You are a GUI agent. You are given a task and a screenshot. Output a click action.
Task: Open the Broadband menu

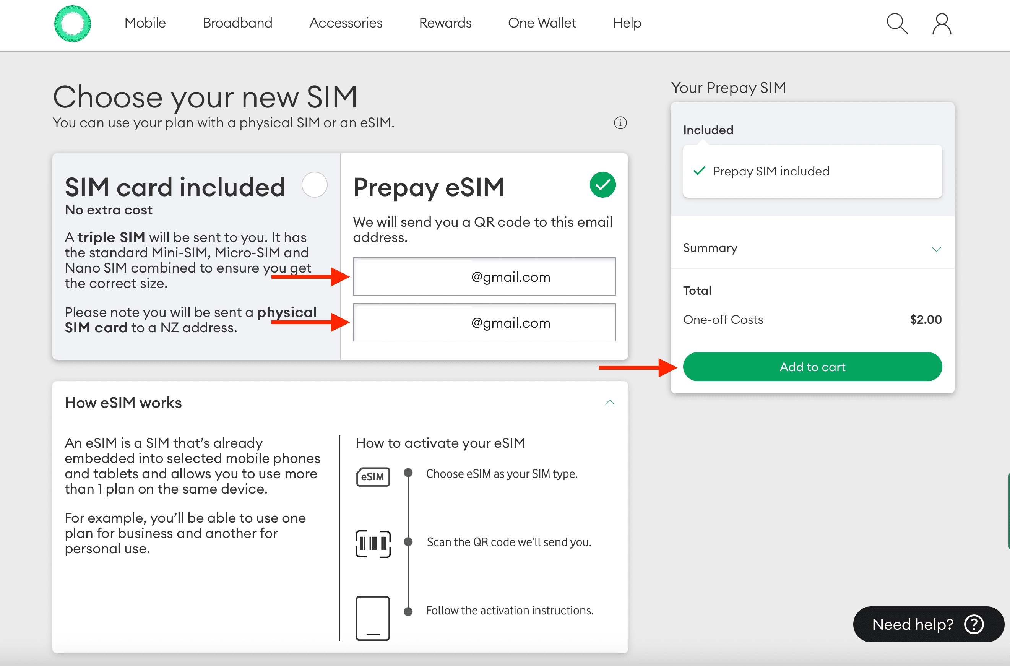pos(237,23)
